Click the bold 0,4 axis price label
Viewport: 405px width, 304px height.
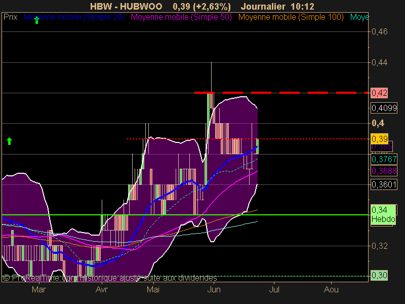click(x=378, y=123)
